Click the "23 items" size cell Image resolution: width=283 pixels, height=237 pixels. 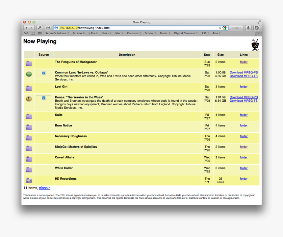point(220,180)
